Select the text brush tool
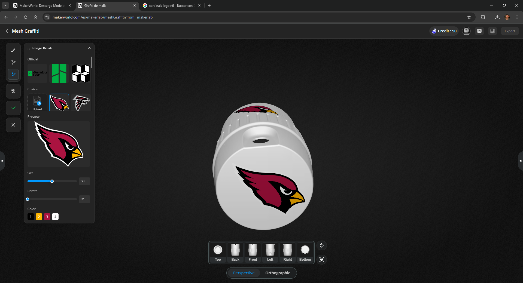The height and width of the screenshot is (283, 523). tap(13, 62)
